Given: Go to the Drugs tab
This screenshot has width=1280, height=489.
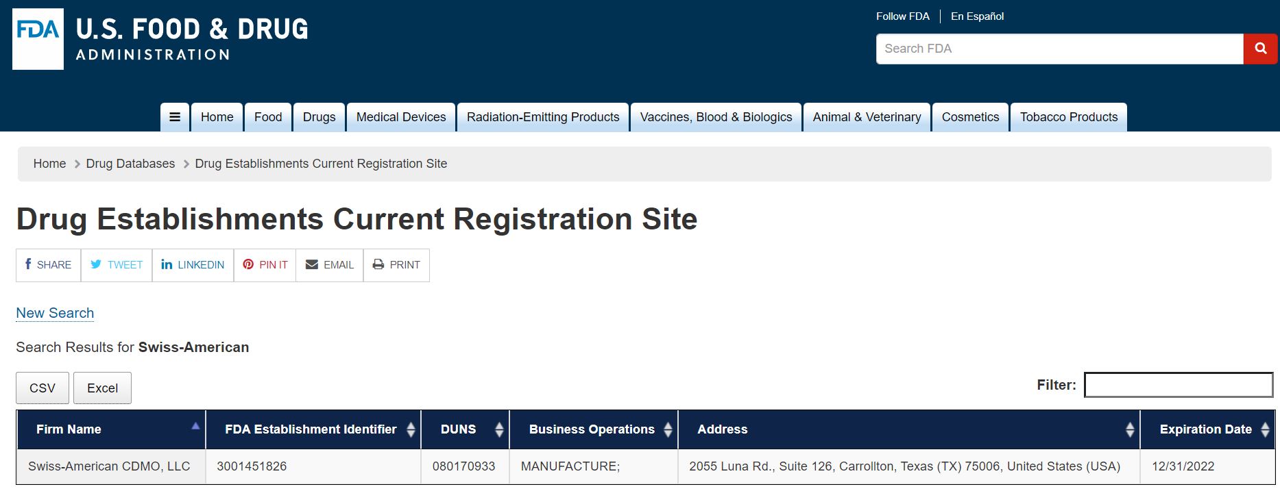Looking at the screenshot, I should click(x=319, y=117).
